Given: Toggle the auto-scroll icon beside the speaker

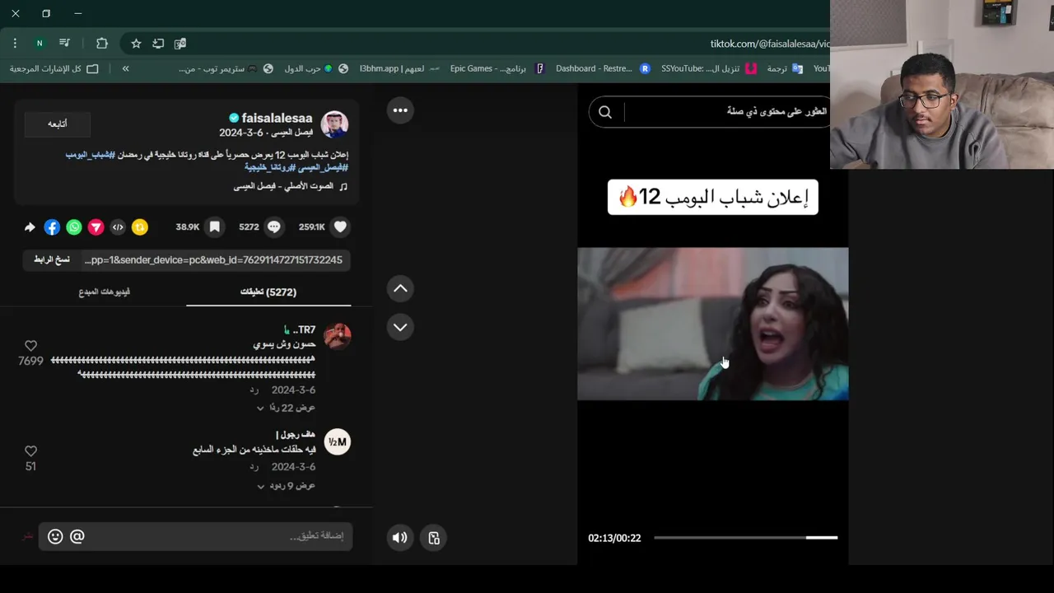Looking at the screenshot, I should pyautogui.click(x=434, y=538).
